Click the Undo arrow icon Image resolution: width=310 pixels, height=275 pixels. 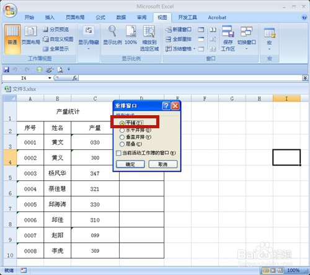[15, 69]
